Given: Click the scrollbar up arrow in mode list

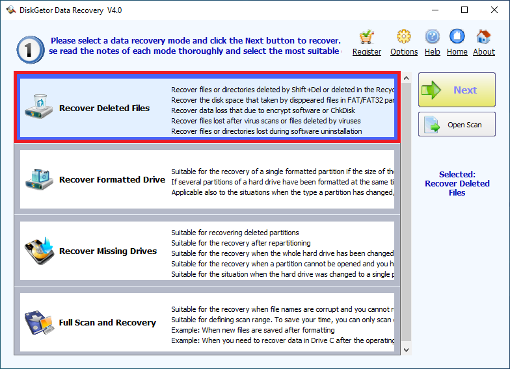Looking at the screenshot, I should (407, 79).
